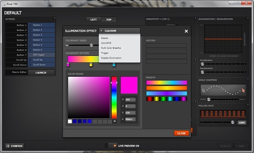
Task: Edit the G value field 0
Action: [130, 106]
